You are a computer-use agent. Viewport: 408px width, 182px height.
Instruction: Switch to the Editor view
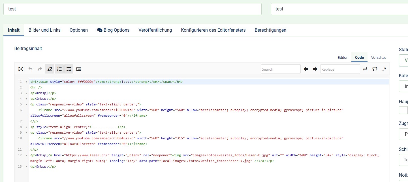(343, 57)
